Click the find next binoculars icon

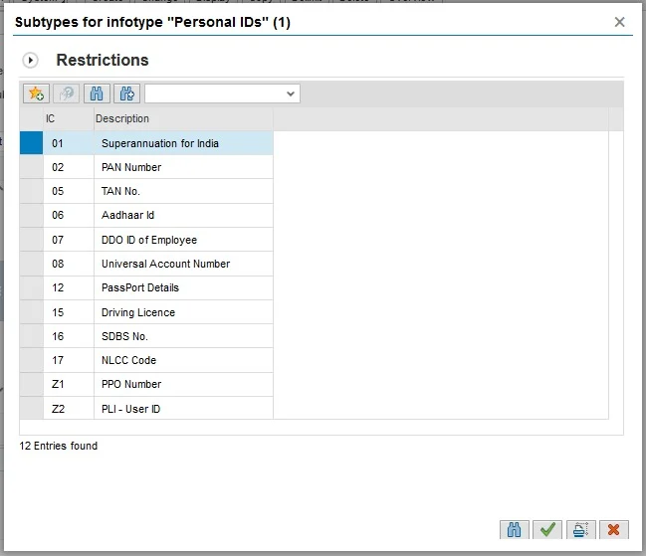126,93
